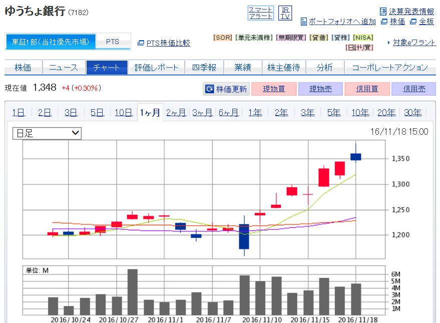Select the 5年 chart period
Image resolution: width=440 pixels, height=323 pixels.
tap(334, 113)
